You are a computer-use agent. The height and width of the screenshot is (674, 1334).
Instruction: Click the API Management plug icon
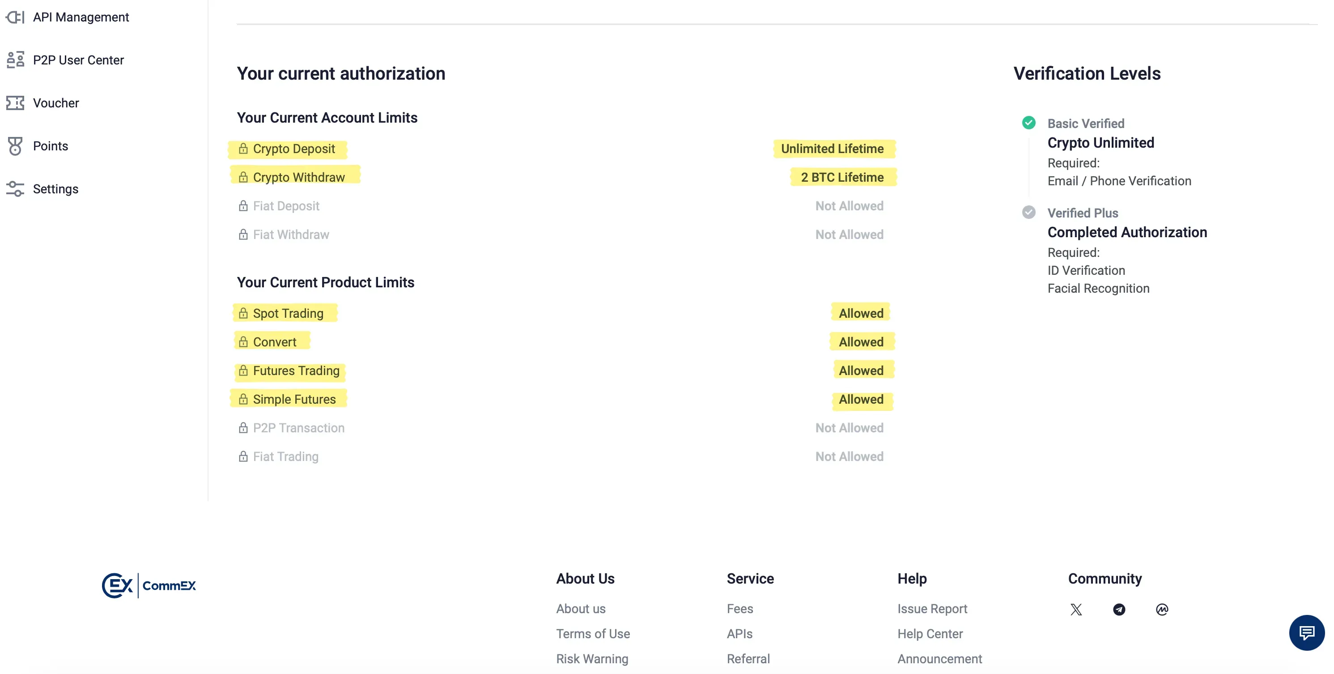click(15, 17)
